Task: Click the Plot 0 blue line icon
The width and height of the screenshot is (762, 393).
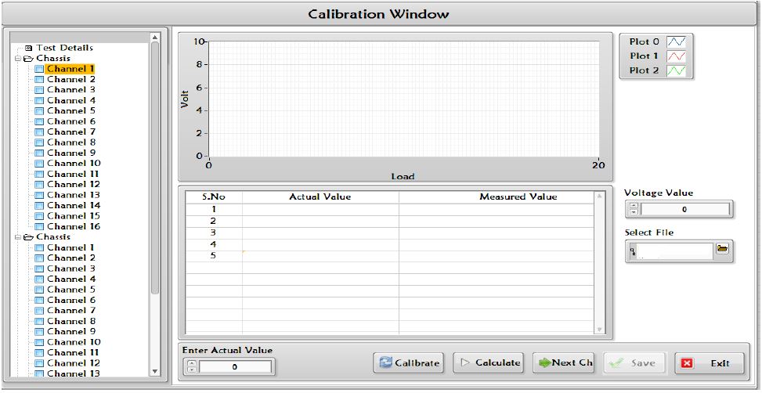Action: click(675, 41)
